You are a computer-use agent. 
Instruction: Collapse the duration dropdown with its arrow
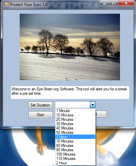[x=93, y=105]
